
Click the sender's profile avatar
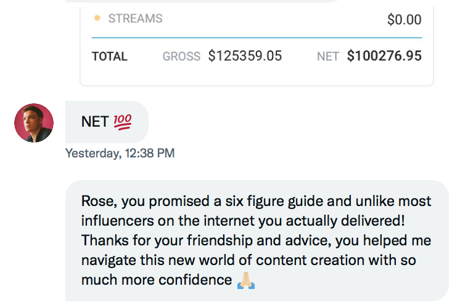click(x=34, y=123)
